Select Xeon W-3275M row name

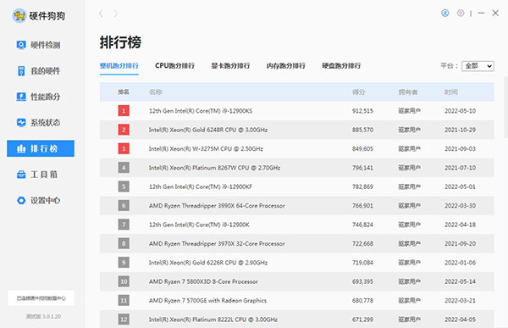point(206,148)
